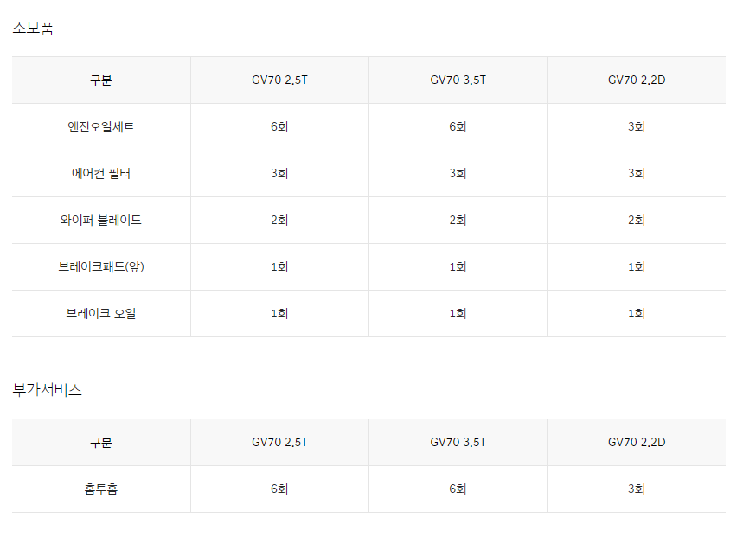743x537 pixels.
Task: Select the 브레이크 오일 row label
Action: click(101, 314)
